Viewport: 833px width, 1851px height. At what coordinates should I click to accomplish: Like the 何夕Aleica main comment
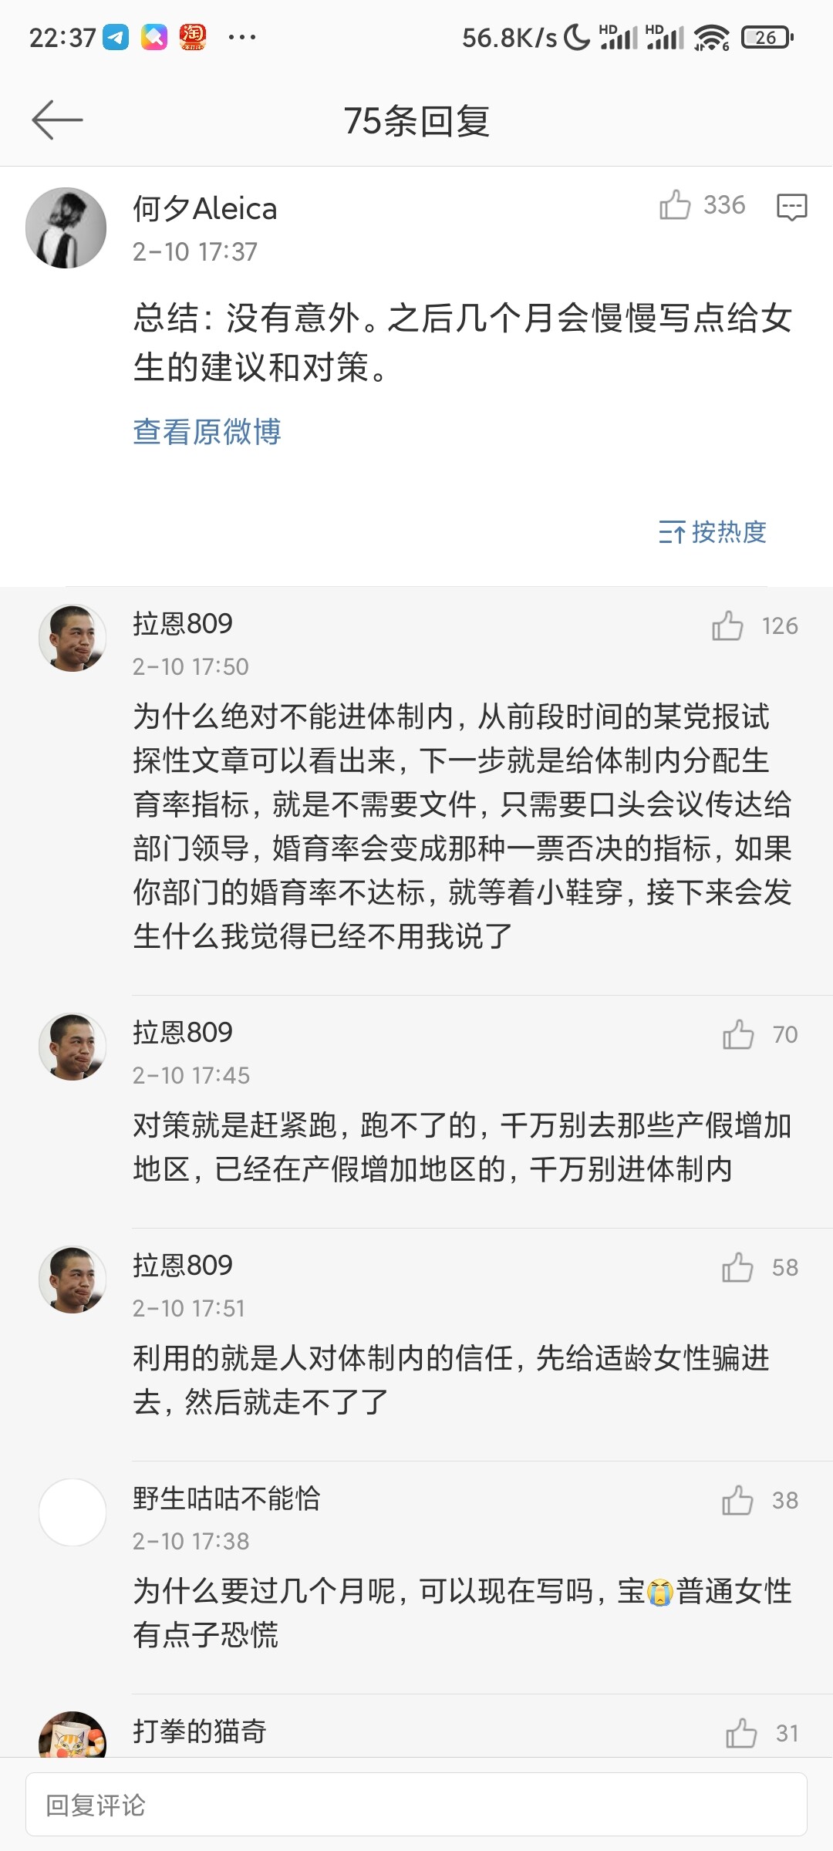[x=675, y=205]
